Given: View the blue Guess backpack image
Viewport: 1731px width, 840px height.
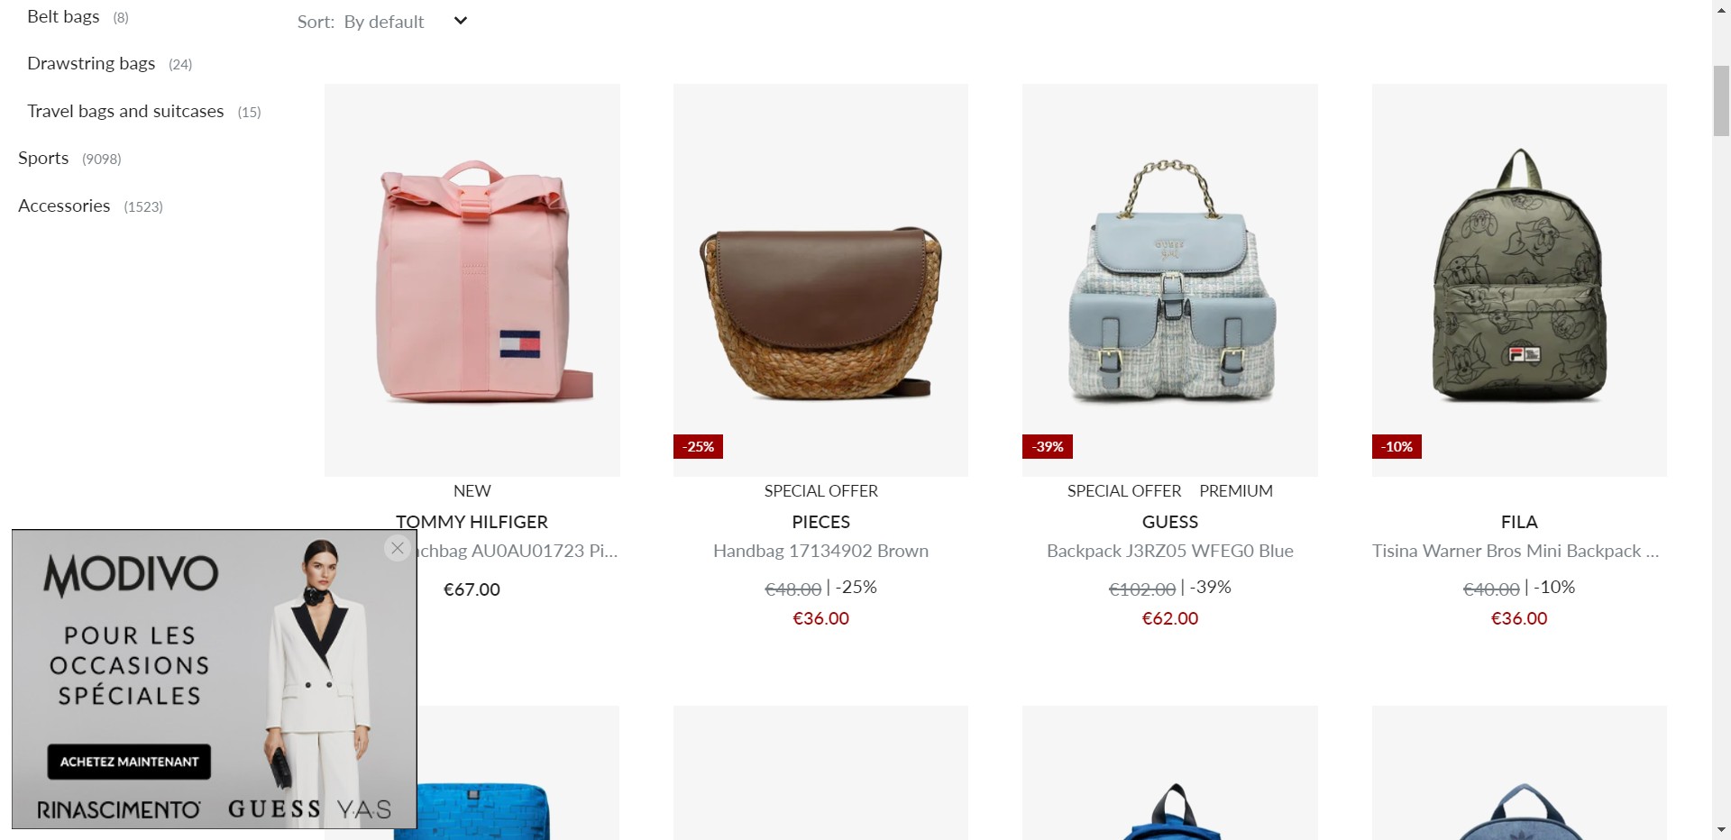Looking at the screenshot, I should point(1170,280).
